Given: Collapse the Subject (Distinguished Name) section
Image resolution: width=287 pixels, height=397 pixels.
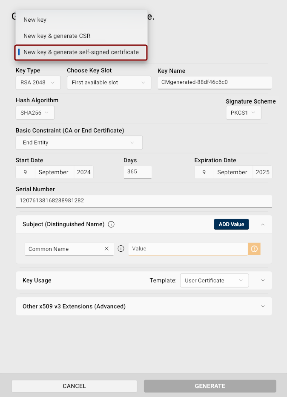Looking at the screenshot, I should pyautogui.click(x=263, y=224).
